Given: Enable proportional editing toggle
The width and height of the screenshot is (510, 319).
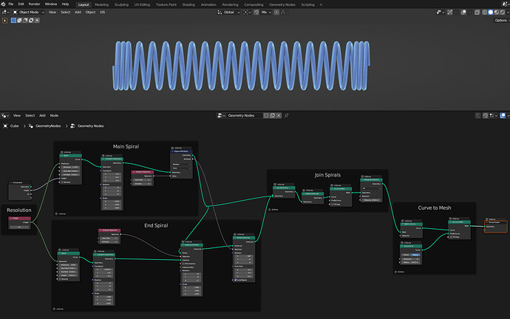Looking at the screenshot, I should 276,13.
